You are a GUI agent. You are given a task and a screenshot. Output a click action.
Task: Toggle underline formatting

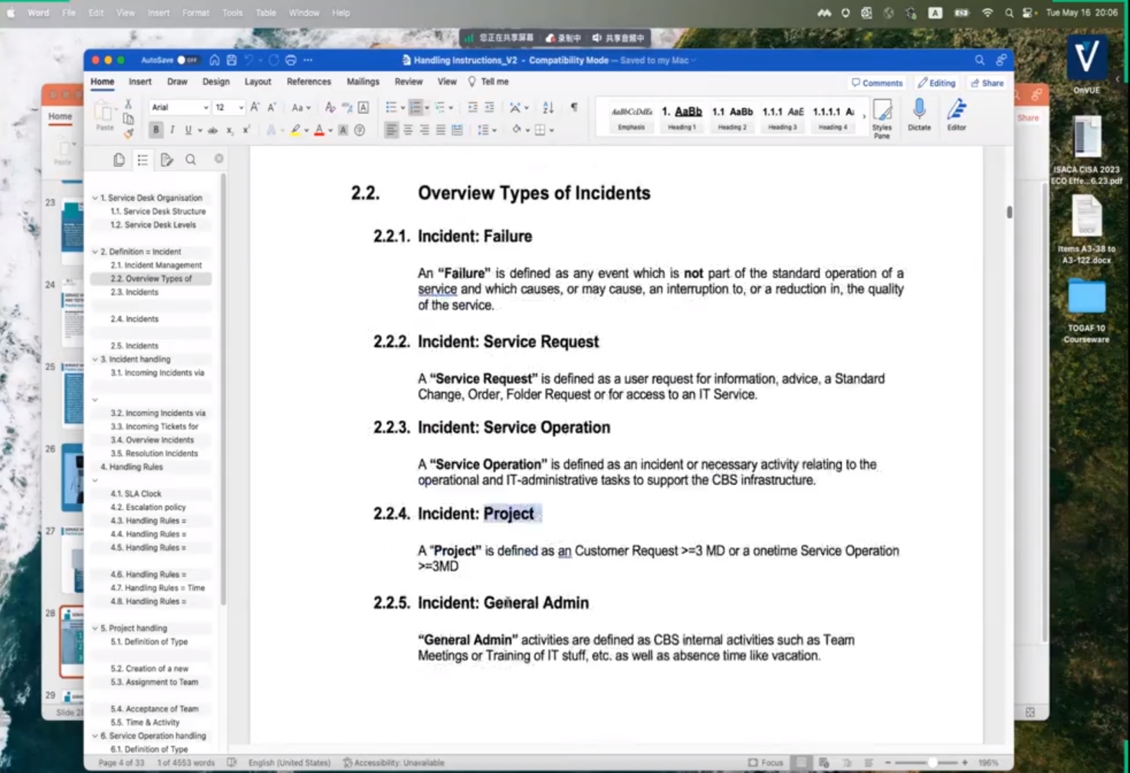[x=188, y=130]
